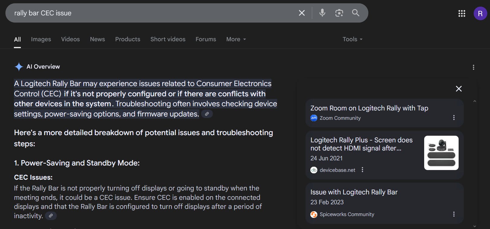Switch to the Videos tab
This screenshot has width=490, height=229.
(x=70, y=39)
